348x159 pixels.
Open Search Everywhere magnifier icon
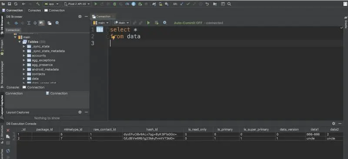click(229, 4)
